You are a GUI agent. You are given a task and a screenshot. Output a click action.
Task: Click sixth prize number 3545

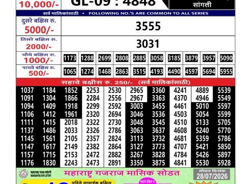(x=158, y=122)
